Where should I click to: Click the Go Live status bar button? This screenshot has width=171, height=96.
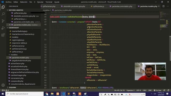[x=157, y=90]
